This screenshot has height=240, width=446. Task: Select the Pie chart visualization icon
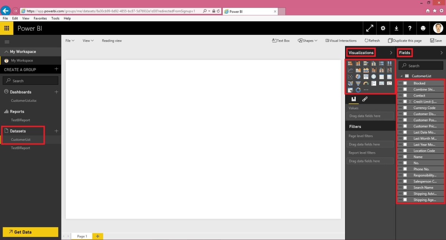[358, 76]
